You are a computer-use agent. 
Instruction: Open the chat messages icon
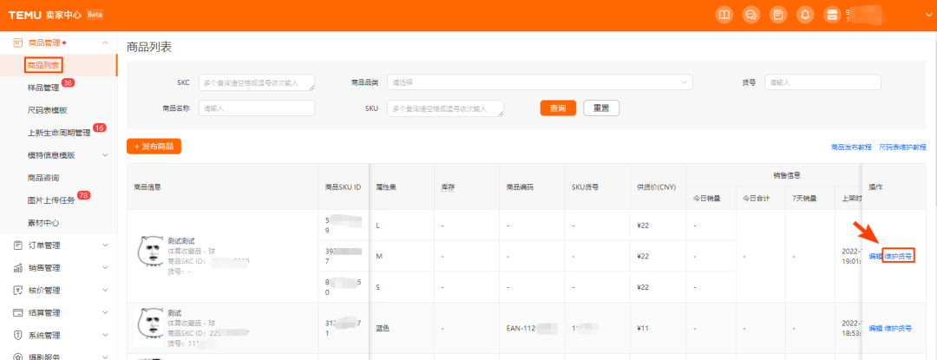point(751,15)
